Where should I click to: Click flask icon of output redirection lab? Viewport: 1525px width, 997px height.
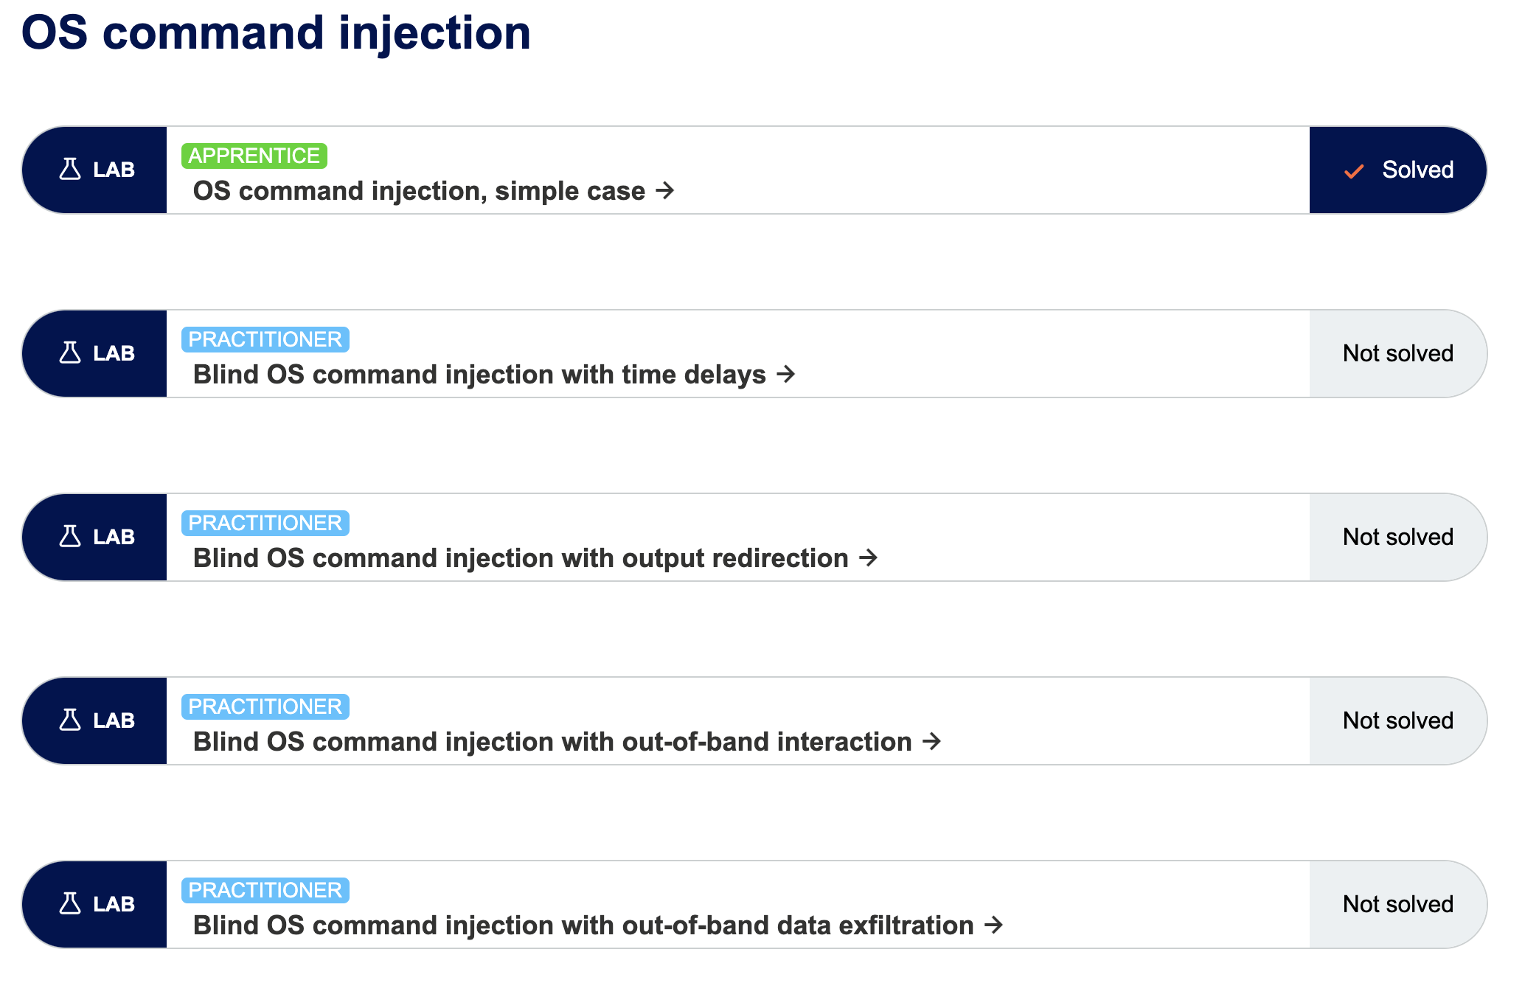pyautogui.click(x=70, y=537)
